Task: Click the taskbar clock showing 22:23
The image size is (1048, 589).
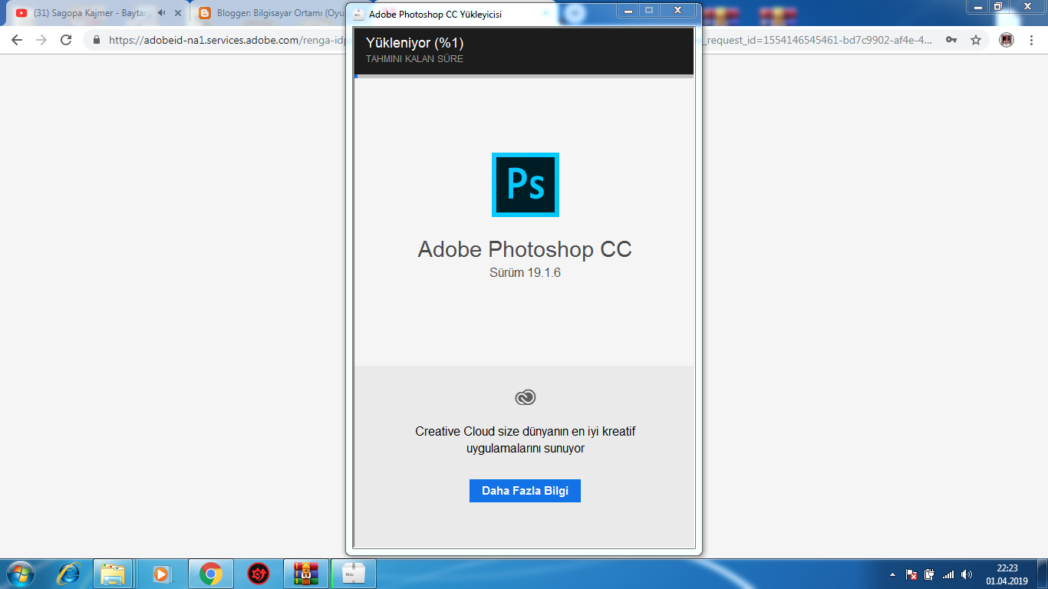Action: 1007,574
